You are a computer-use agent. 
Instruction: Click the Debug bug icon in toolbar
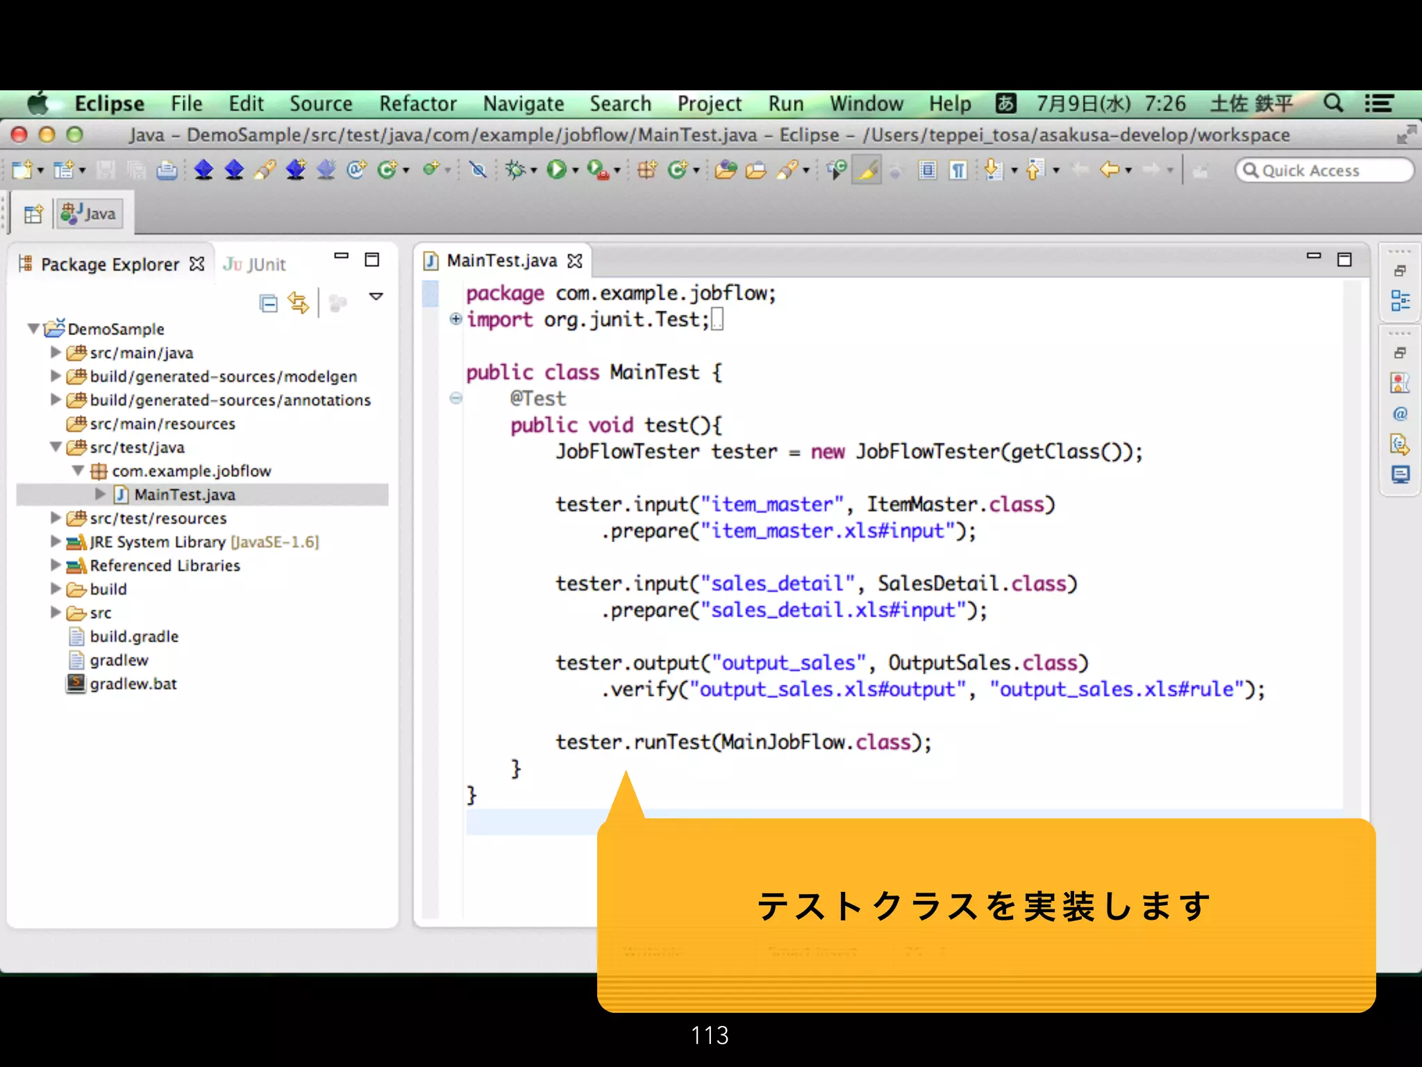click(x=515, y=169)
